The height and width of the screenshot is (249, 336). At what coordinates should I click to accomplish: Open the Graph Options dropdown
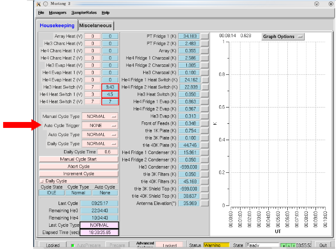point(283,37)
